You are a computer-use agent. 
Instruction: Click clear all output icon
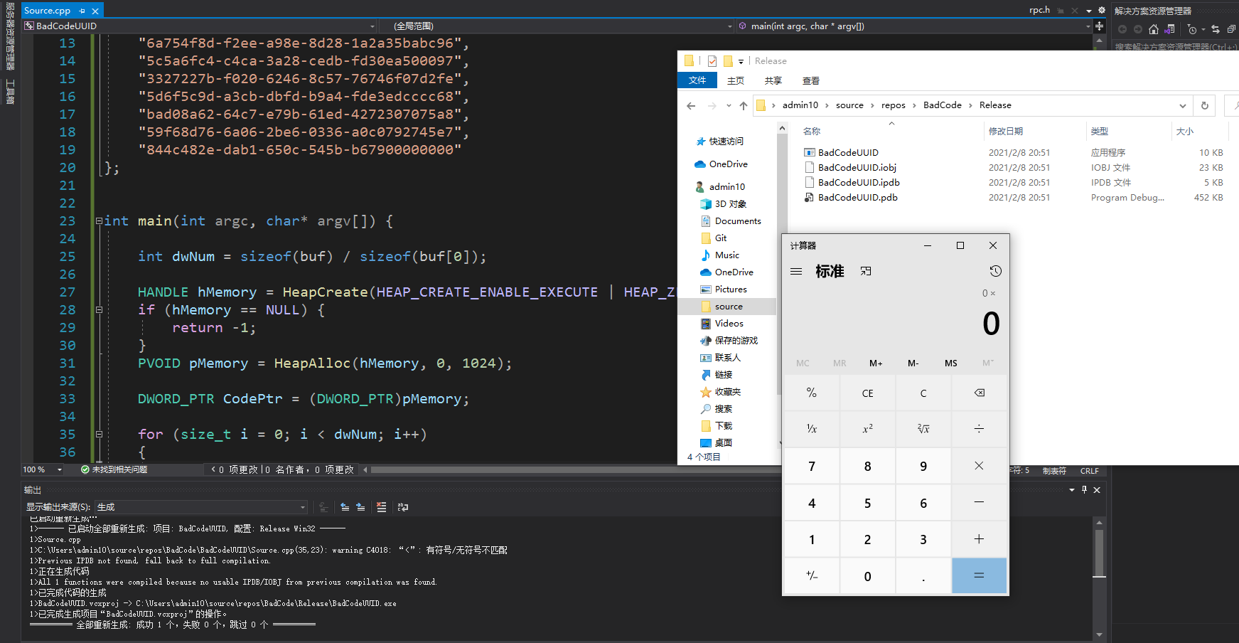tap(381, 507)
